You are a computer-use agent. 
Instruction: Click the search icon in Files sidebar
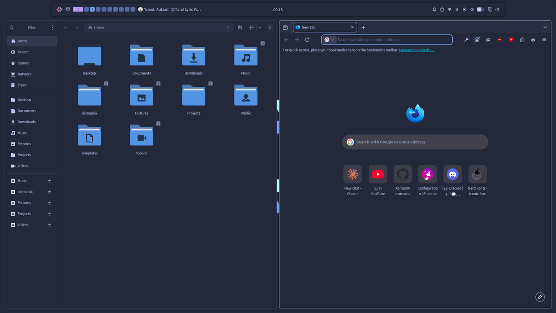click(12, 27)
